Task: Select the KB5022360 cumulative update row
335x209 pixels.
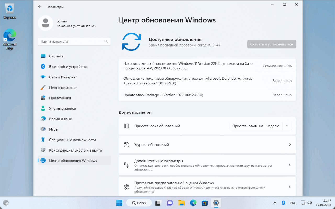Action: [207, 66]
